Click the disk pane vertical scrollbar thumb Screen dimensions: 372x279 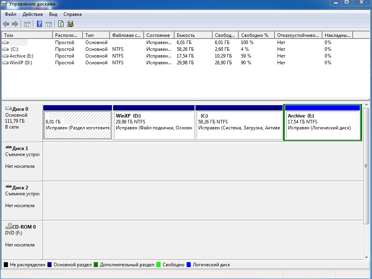pos(366,166)
